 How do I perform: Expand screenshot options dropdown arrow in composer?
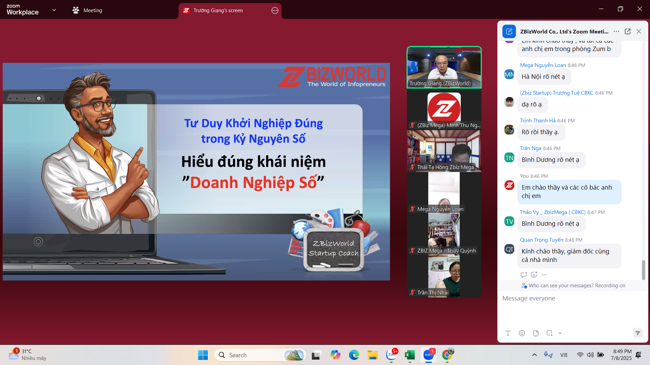click(x=560, y=333)
